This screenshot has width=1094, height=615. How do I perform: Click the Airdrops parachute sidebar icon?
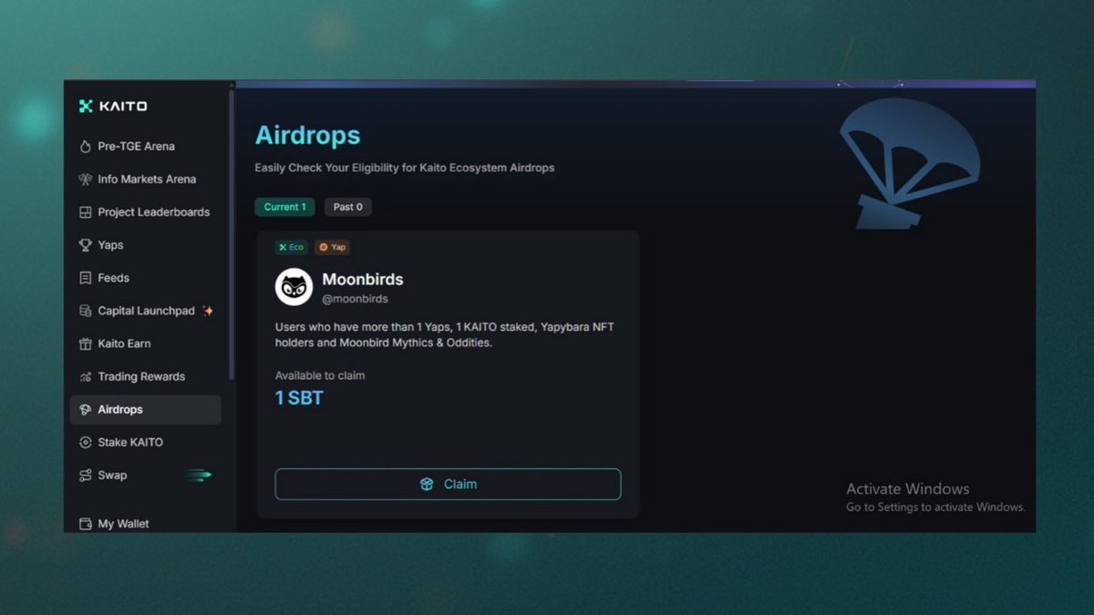coord(86,410)
